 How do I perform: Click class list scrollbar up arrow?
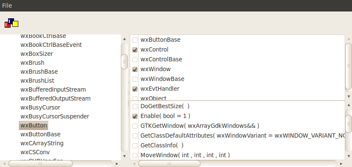[124, 39]
